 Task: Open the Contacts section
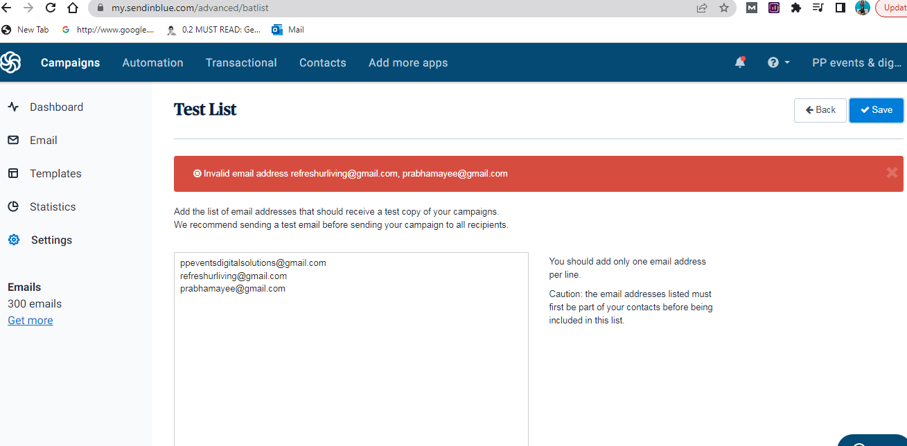pos(322,62)
